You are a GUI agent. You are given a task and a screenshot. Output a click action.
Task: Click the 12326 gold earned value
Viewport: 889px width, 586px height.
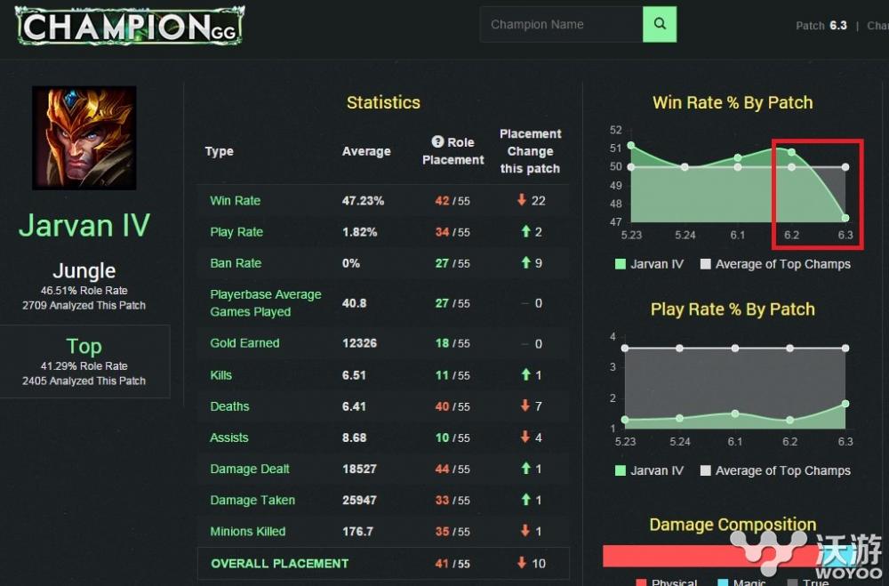359,343
